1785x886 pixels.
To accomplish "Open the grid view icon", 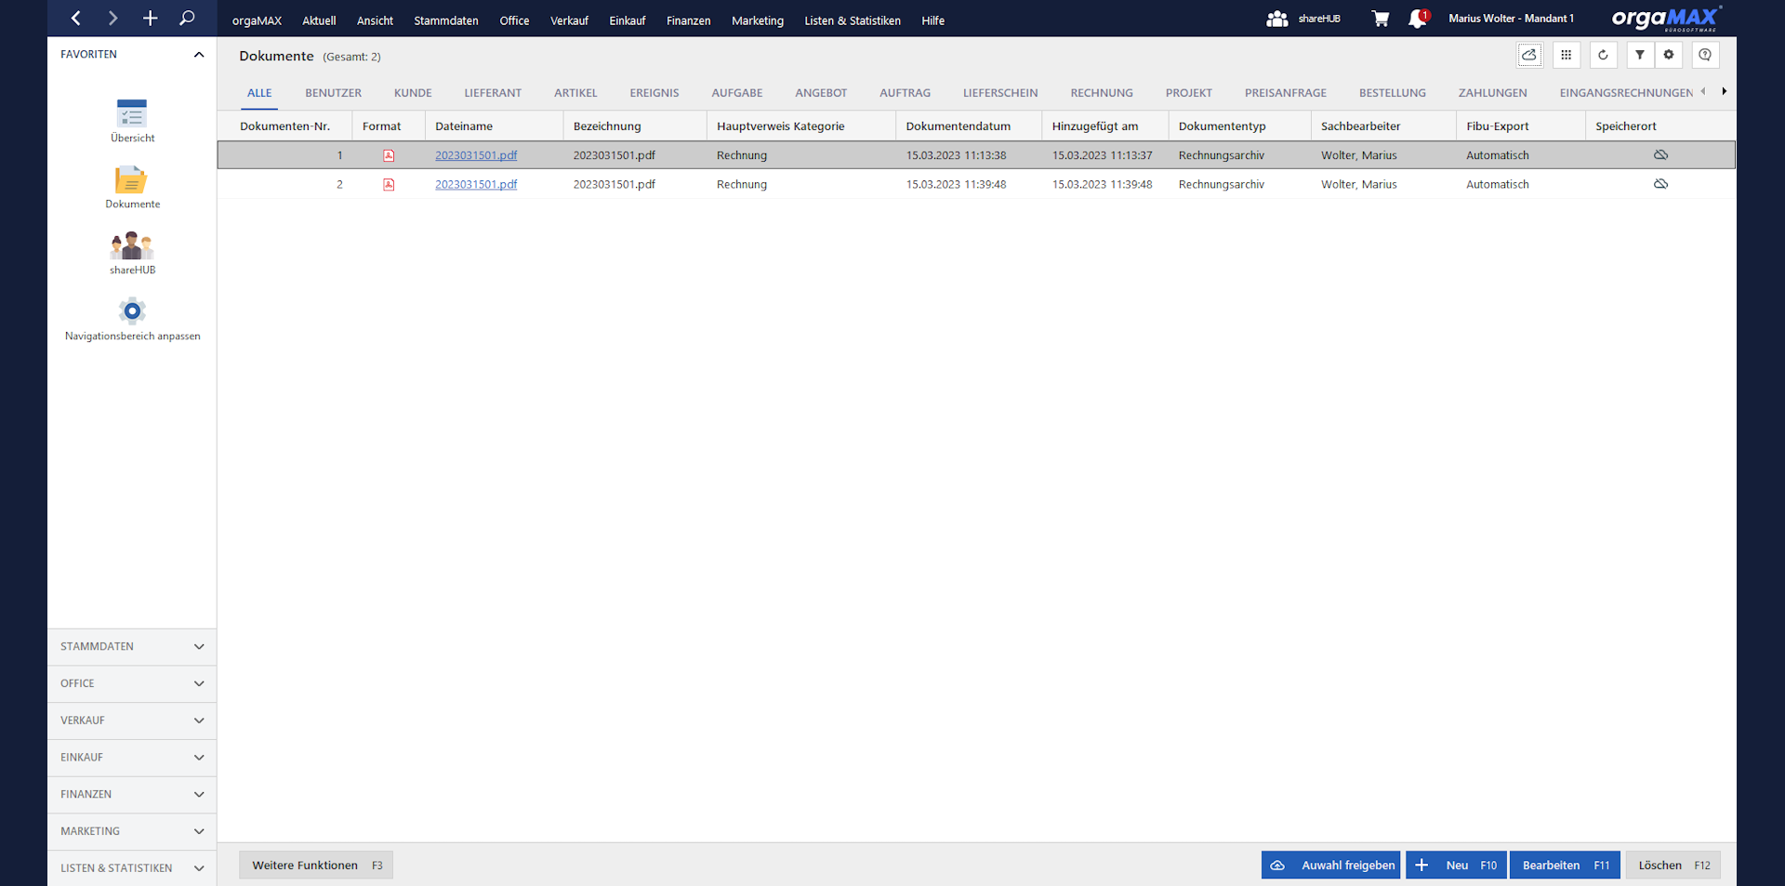I will pos(1567,55).
